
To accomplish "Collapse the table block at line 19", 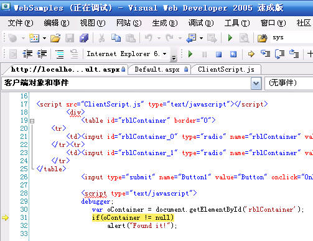I will [x=32, y=121].
